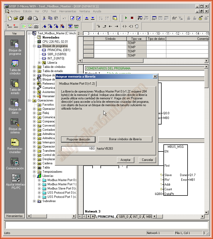Collapse the Operaciones tree node

tap(30, 100)
